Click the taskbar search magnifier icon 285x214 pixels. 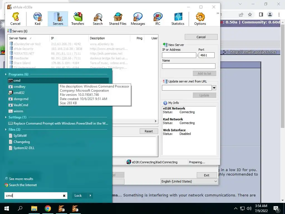click(20, 208)
